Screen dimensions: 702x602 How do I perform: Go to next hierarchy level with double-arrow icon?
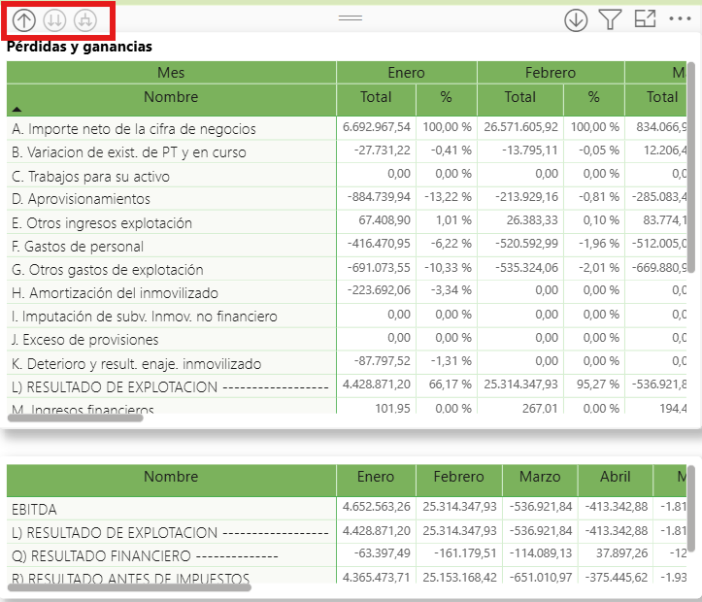tap(55, 19)
